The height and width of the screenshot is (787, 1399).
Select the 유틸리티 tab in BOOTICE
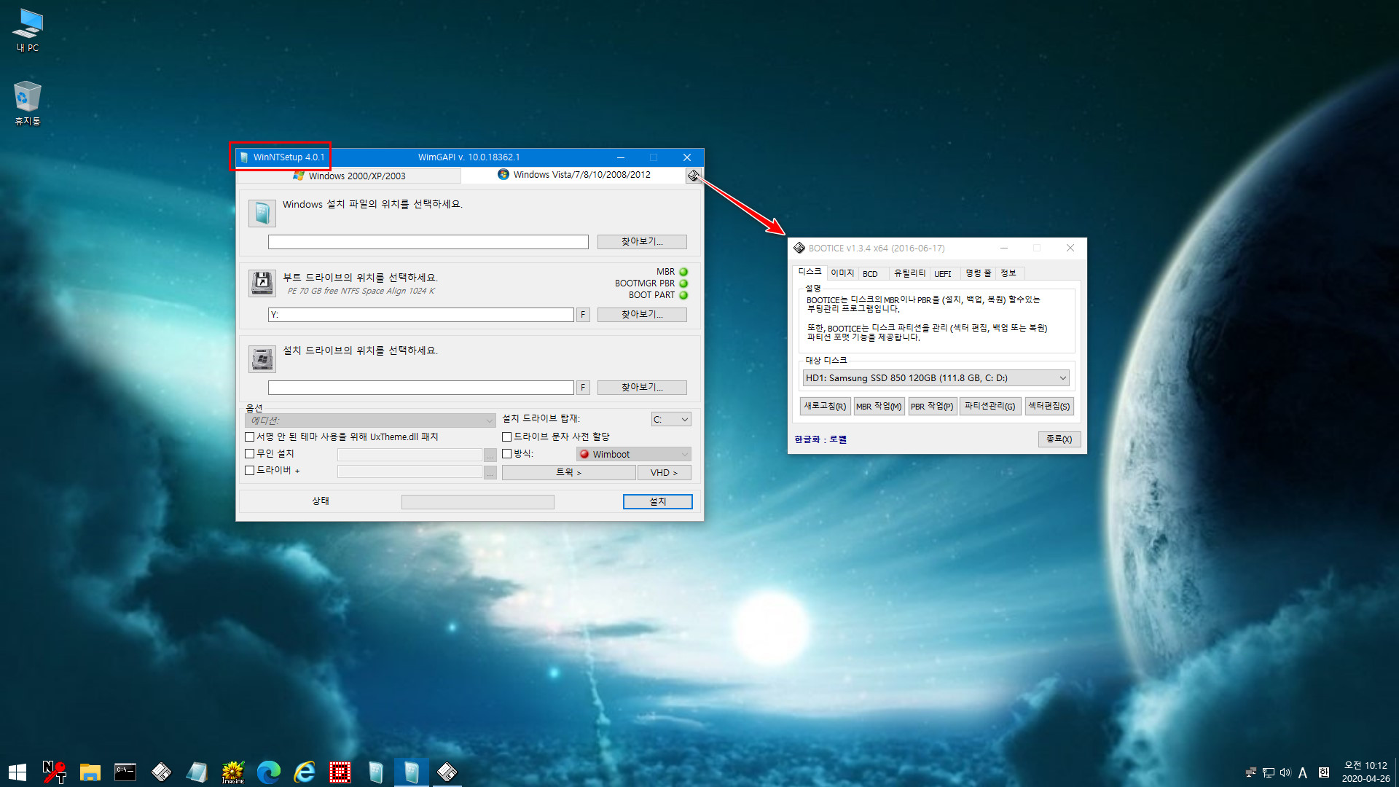[909, 273]
